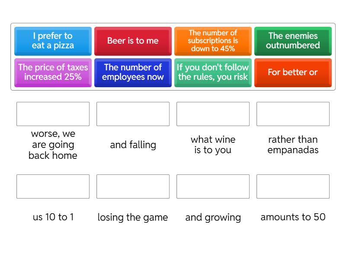Select the empty box above "amounts to 50"

293,186
